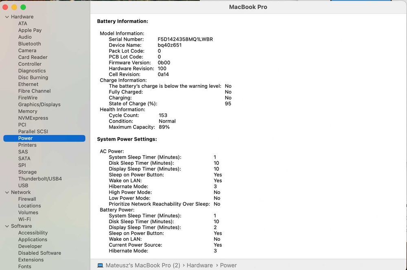Select Apple Pay in the sidebar
The height and width of the screenshot is (270, 407).
[x=30, y=30]
